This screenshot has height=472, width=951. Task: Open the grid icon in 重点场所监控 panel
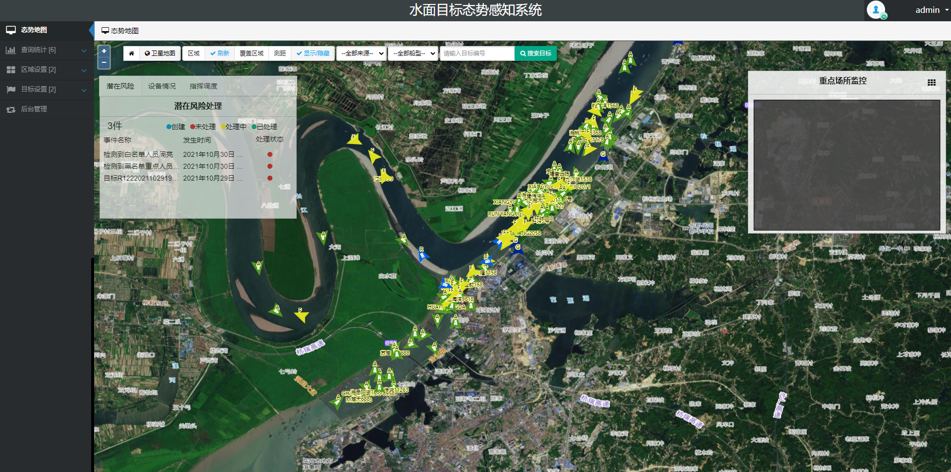[931, 83]
